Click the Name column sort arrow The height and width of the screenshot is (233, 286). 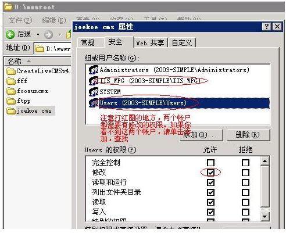(28, 61)
